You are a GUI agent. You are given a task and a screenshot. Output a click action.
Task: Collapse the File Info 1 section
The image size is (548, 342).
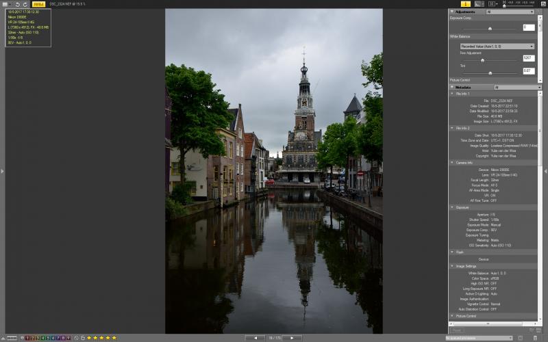452,94
